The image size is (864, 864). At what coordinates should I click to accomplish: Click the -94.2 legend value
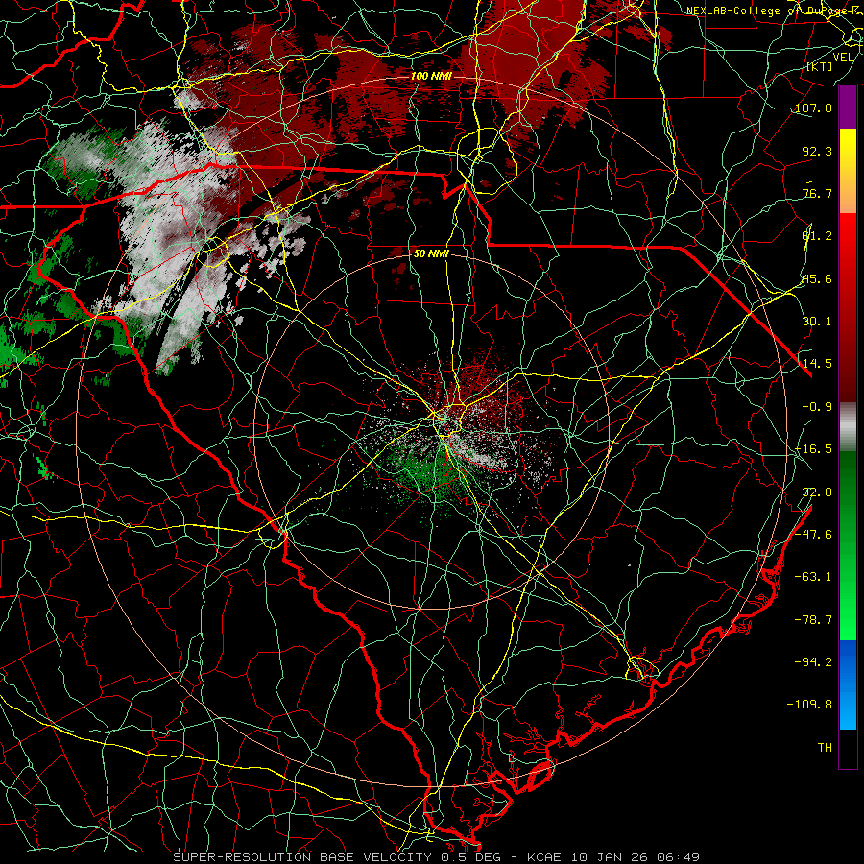813,661
